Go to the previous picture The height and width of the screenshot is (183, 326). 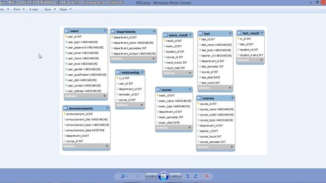pyautogui.click(x=152, y=176)
